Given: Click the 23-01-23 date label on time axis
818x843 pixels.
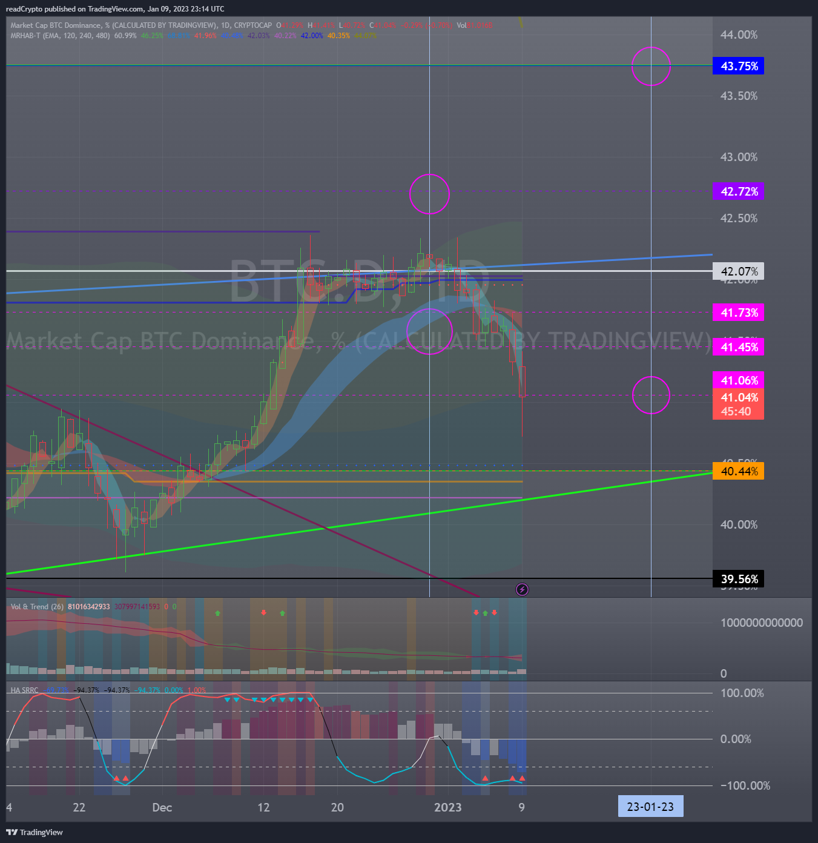Looking at the screenshot, I should pyautogui.click(x=650, y=807).
